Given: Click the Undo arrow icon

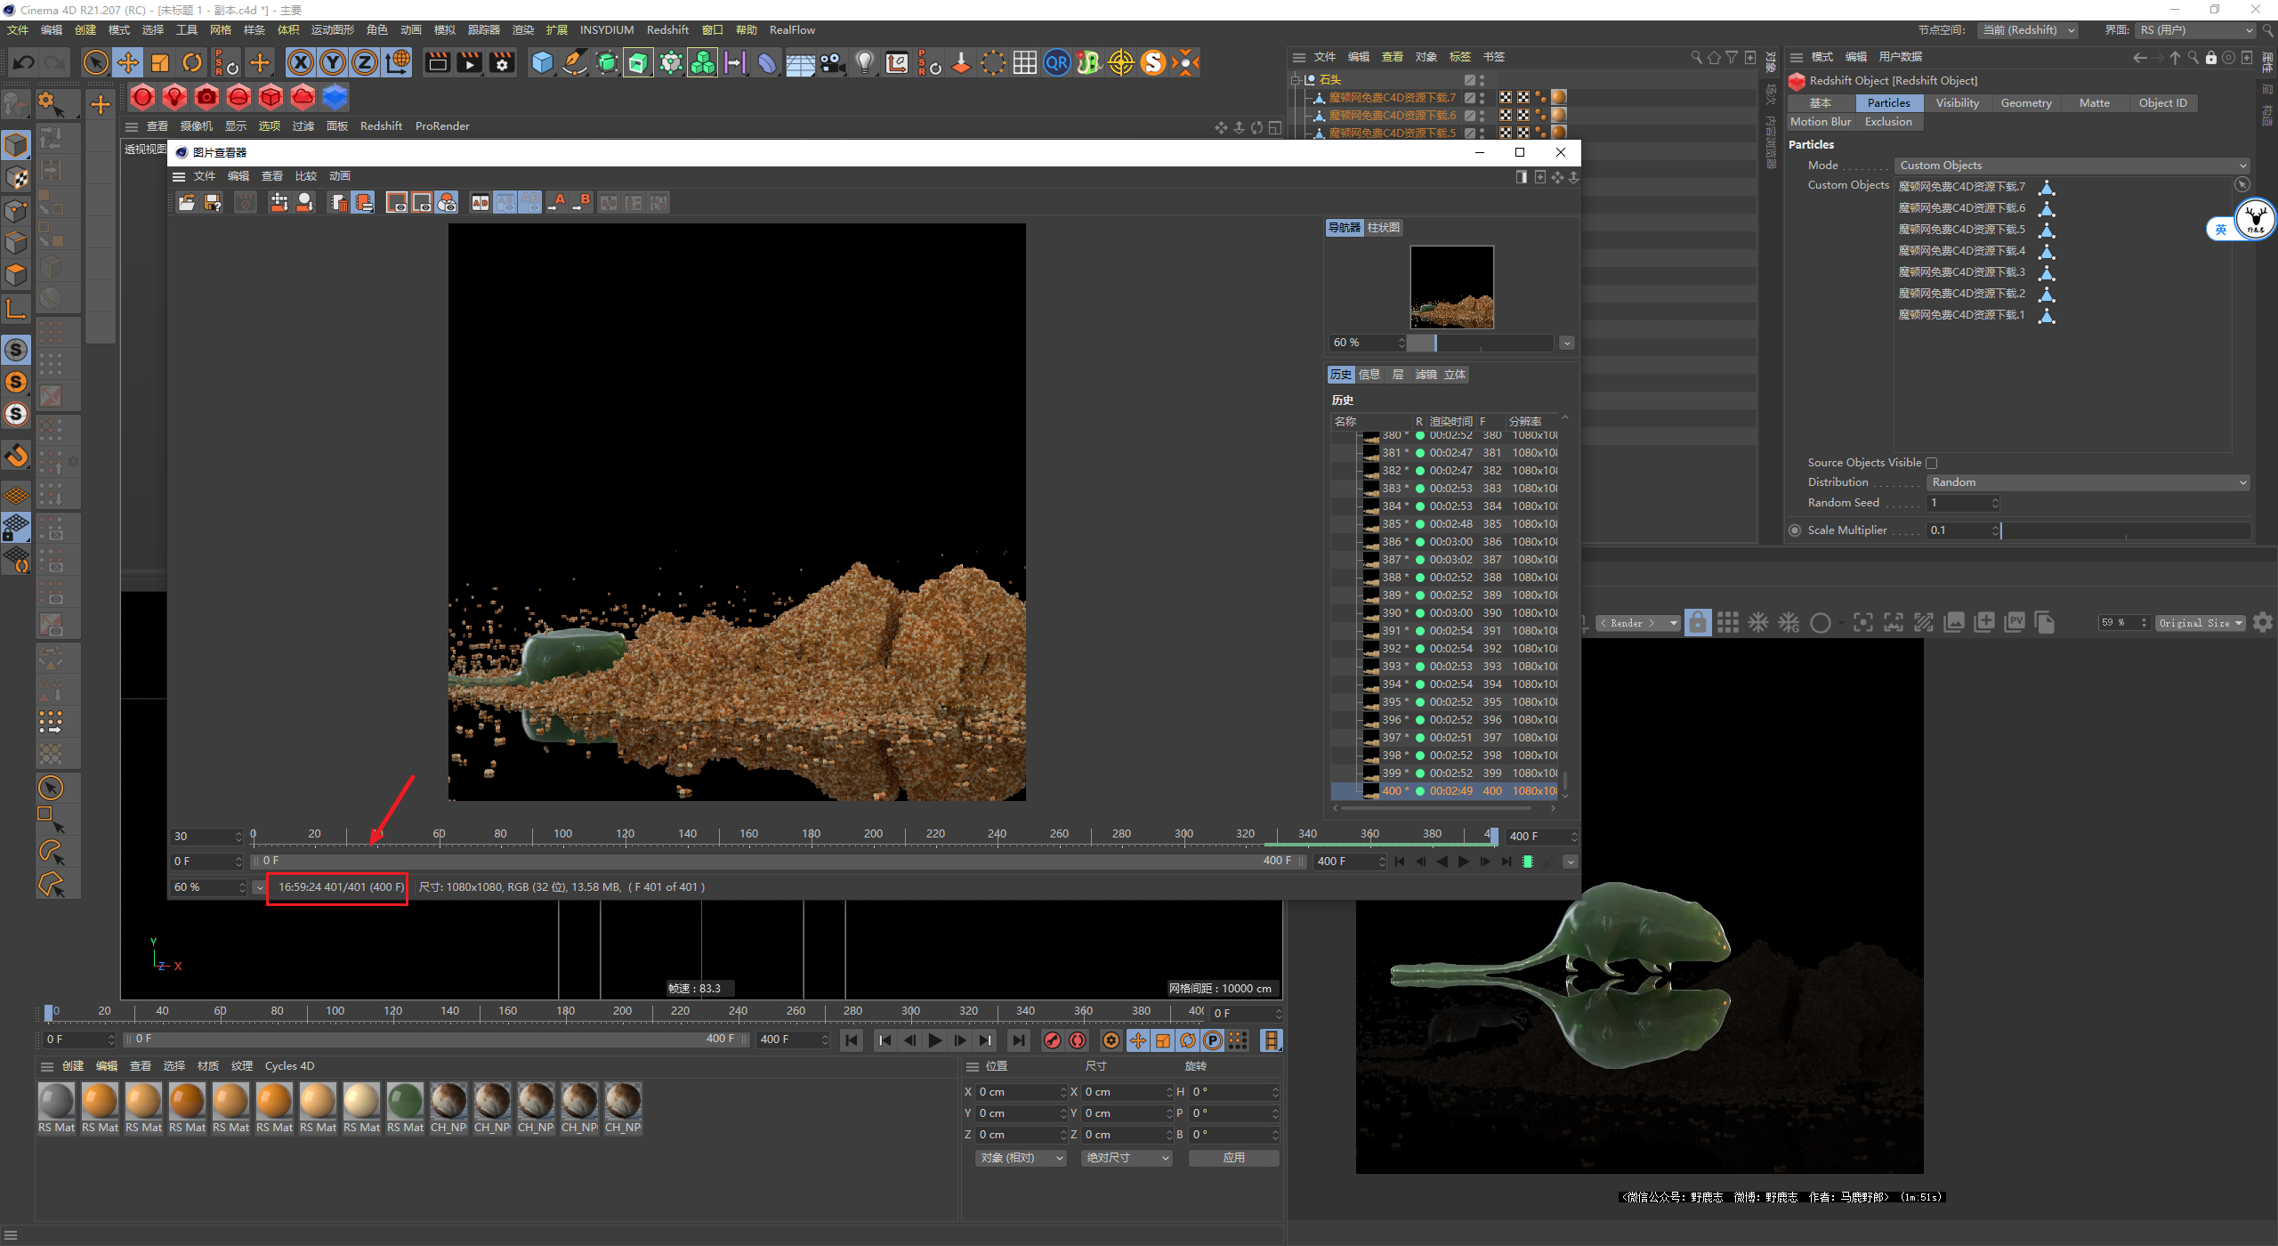Looking at the screenshot, I should [x=24, y=62].
